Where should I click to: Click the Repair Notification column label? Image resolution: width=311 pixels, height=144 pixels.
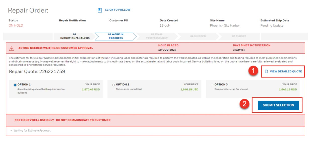[72, 20]
